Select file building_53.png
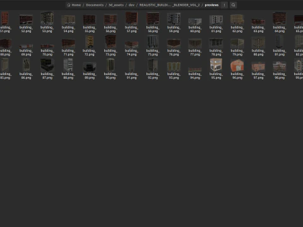Screen dimensions: 303x227 click(47, 23)
